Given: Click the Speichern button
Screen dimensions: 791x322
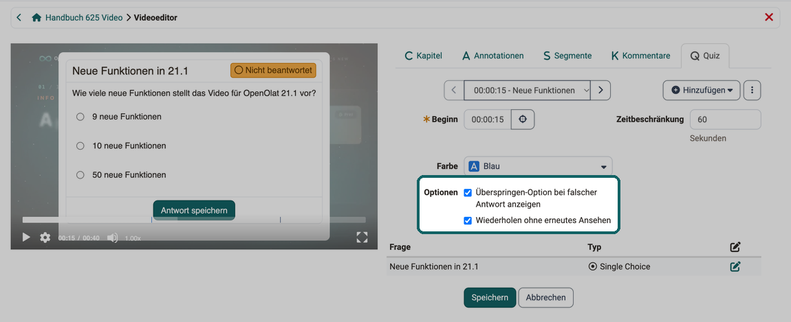Looking at the screenshot, I should [x=489, y=297].
